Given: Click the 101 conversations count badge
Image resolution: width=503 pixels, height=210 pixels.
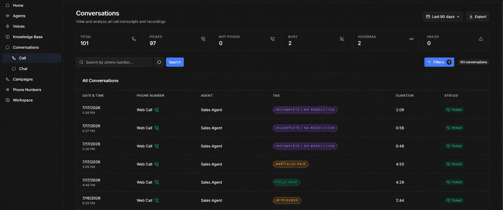Looking at the screenshot, I should coord(473,62).
